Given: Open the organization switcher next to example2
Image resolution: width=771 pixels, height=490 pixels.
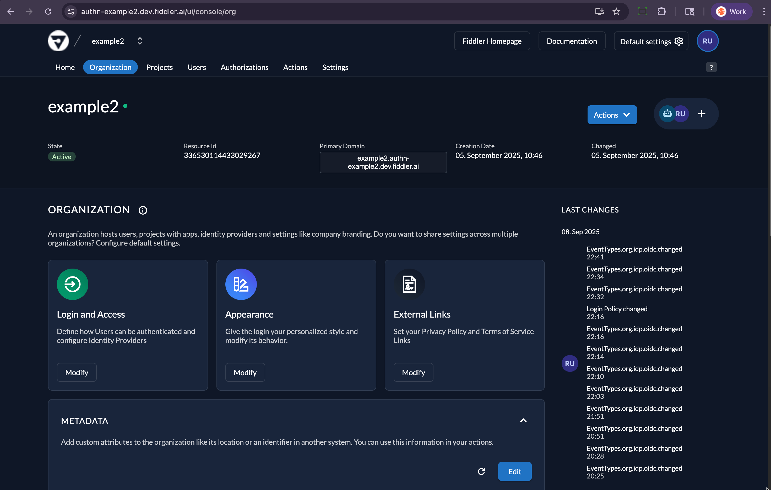Looking at the screenshot, I should (x=140, y=41).
